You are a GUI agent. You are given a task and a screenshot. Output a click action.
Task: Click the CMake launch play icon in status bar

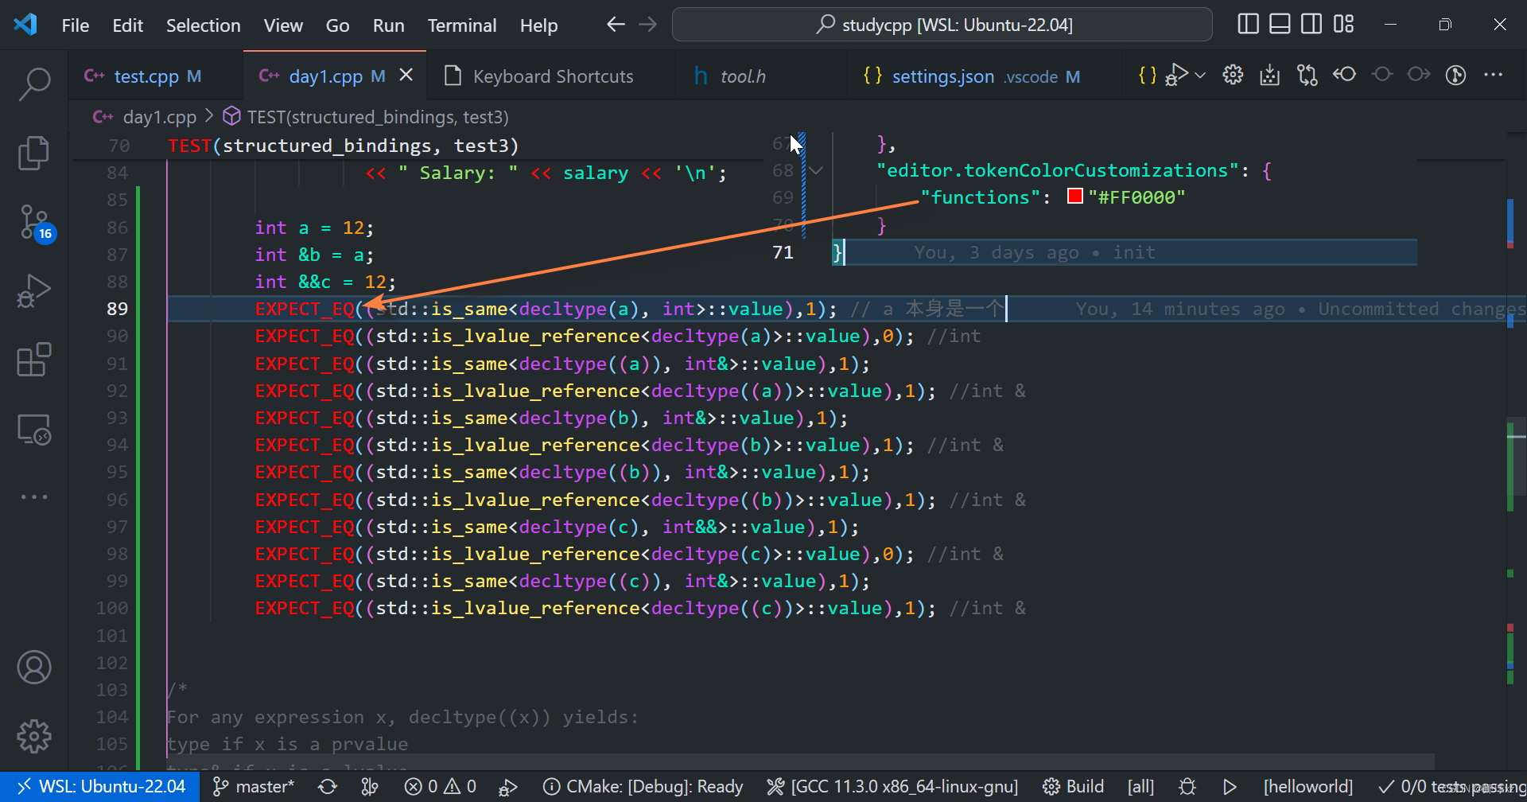pos(1230,787)
